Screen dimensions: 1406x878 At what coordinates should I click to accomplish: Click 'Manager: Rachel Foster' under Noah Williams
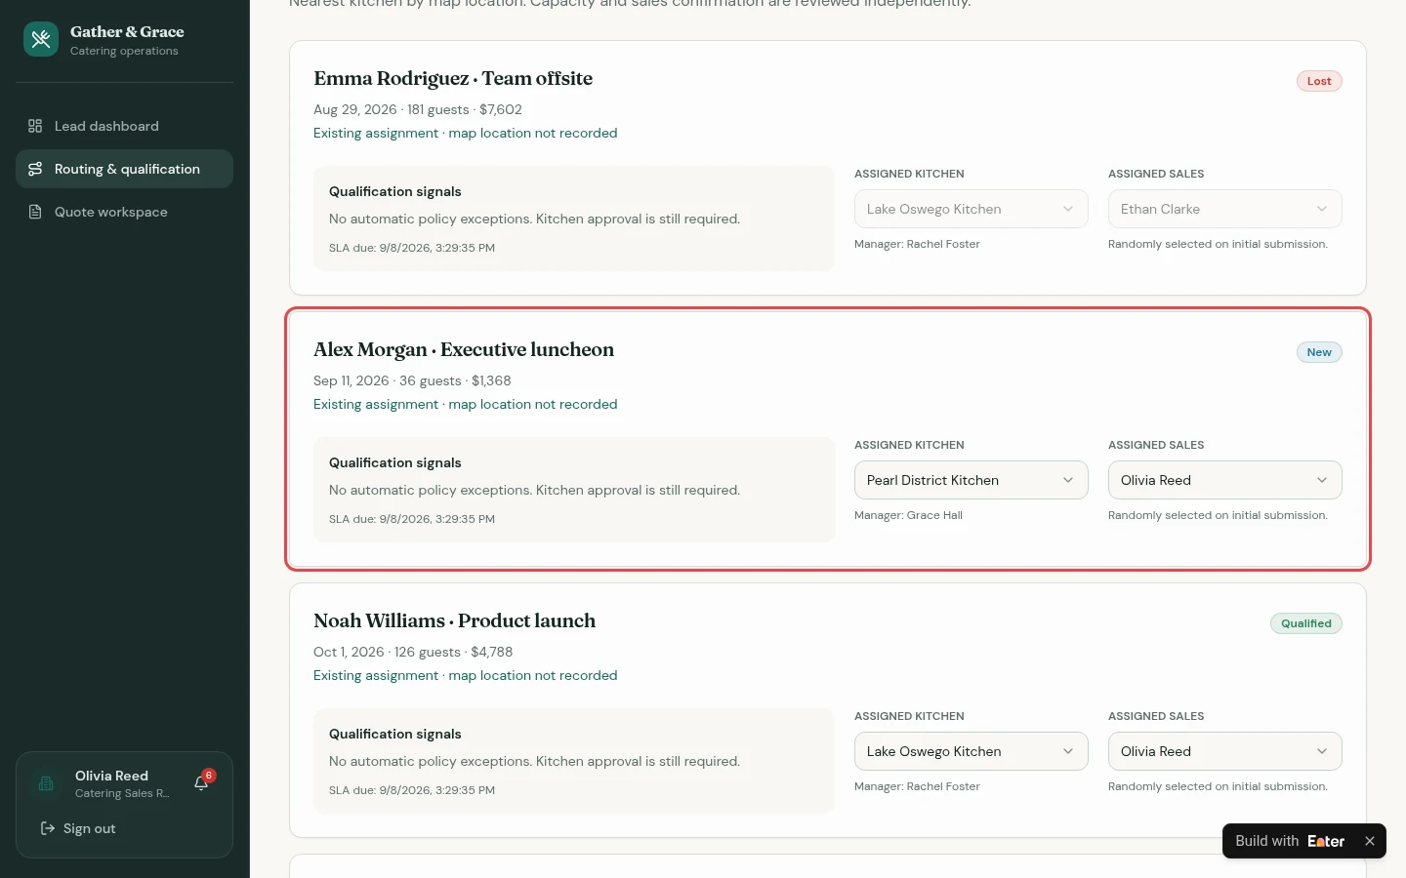click(917, 786)
